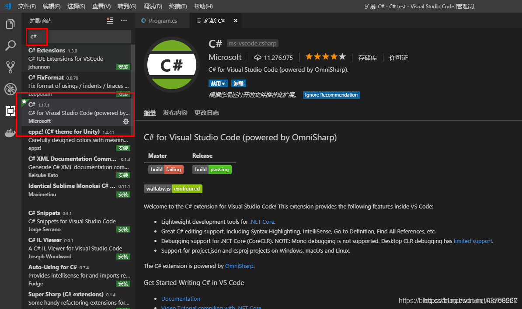Open the 许可证 license link

pos(398,58)
